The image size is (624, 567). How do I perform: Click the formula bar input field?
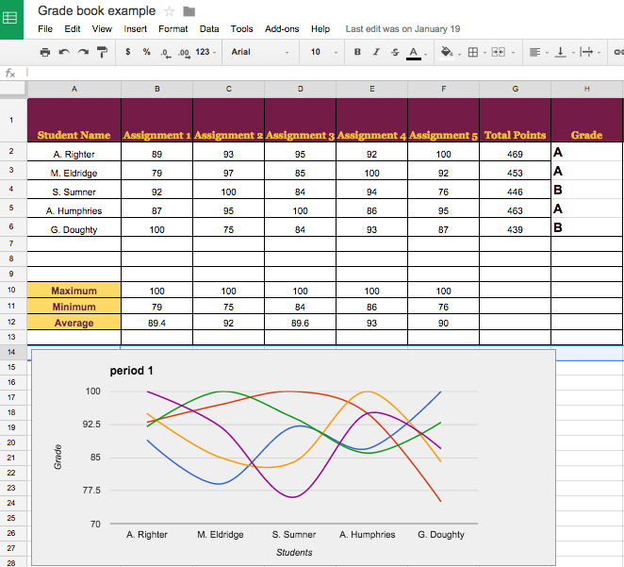[x=320, y=73]
